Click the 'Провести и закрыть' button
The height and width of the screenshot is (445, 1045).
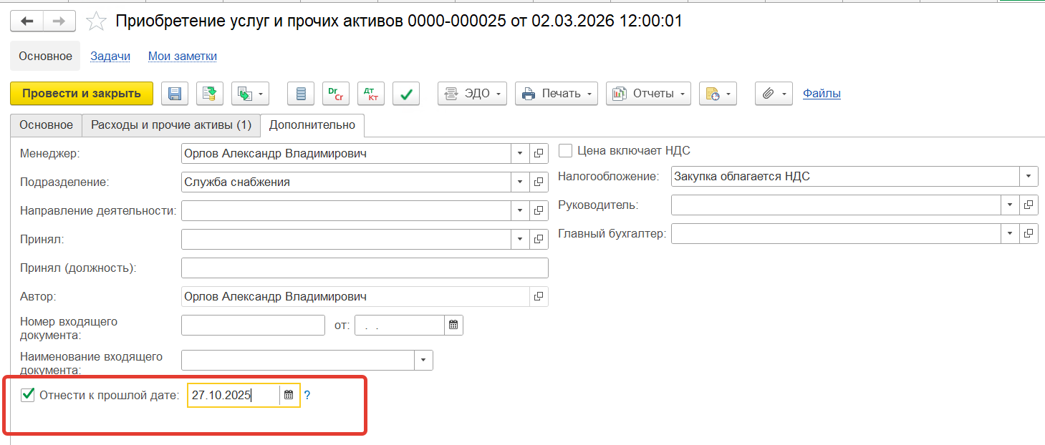click(82, 94)
